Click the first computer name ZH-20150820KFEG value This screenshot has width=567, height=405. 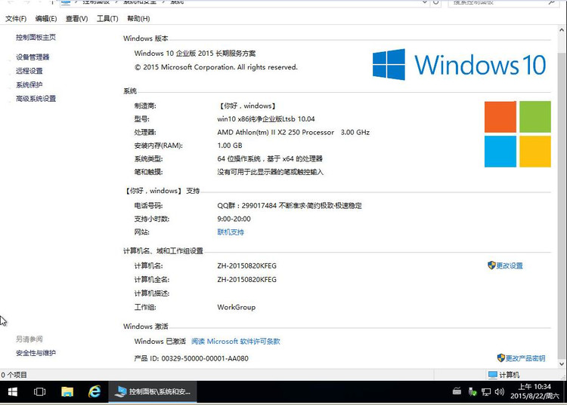[x=247, y=265]
